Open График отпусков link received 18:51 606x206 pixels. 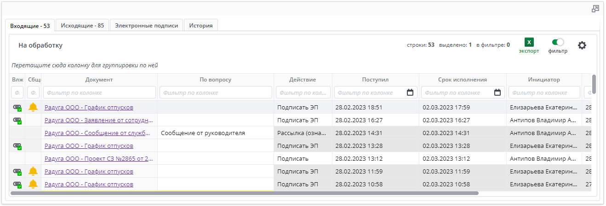(x=89, y=108)
